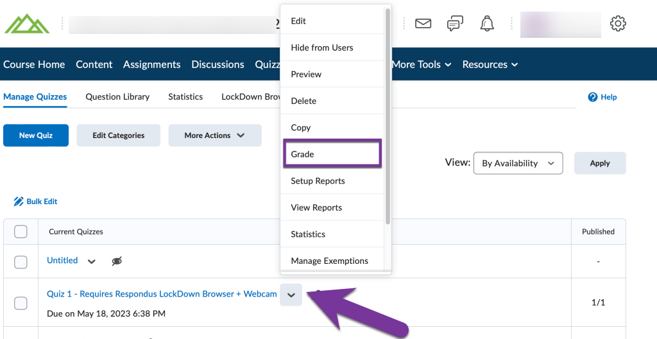
Task: Open Discussions in the navbar
Action: (218, 65)
